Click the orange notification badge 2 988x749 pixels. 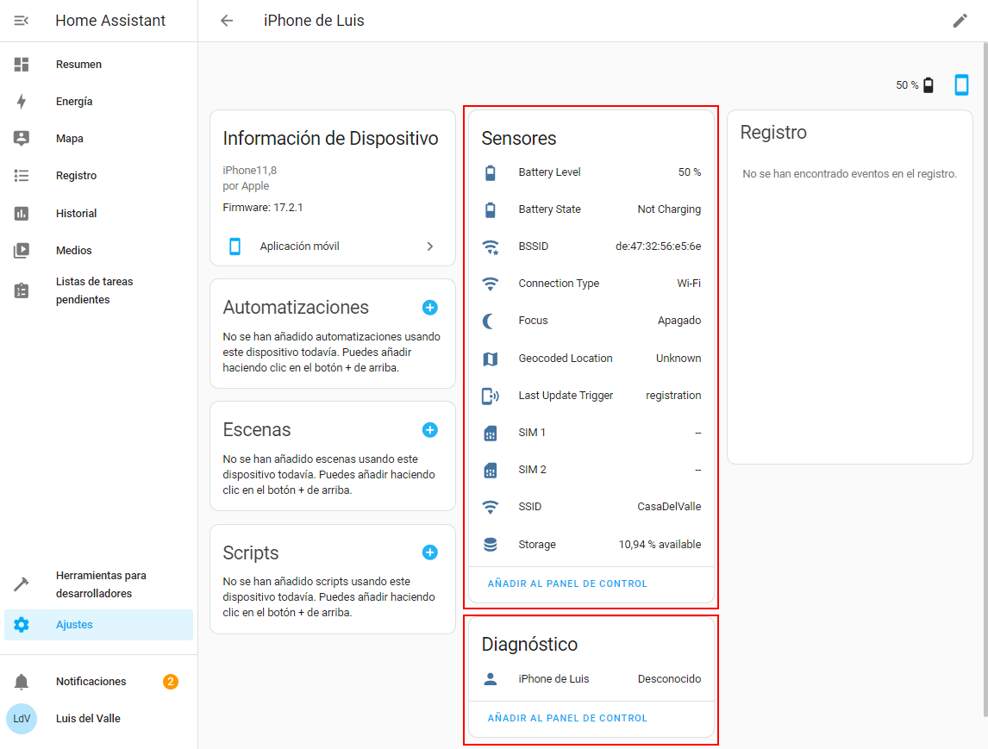pos(170,682)
